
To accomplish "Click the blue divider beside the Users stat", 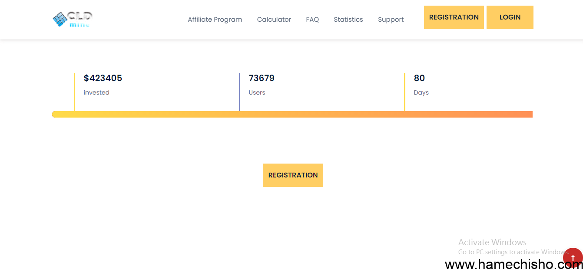I will (x=239, y=92).
